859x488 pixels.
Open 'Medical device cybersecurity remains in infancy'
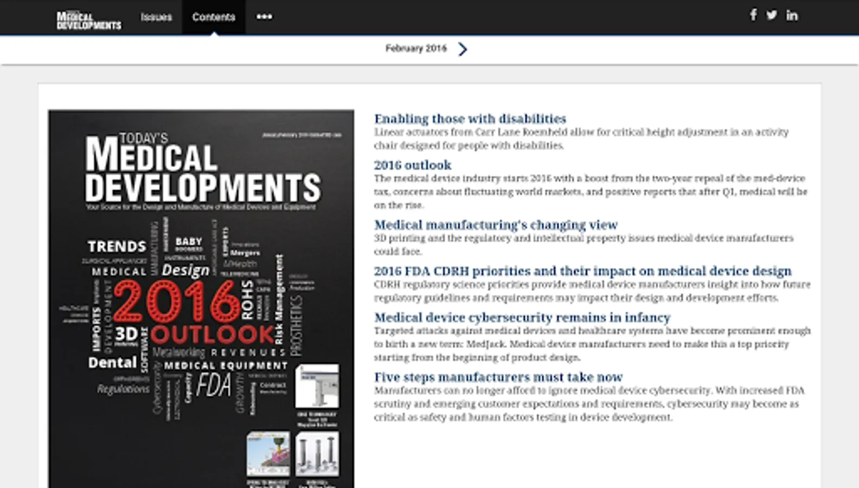tap(522, 317)
